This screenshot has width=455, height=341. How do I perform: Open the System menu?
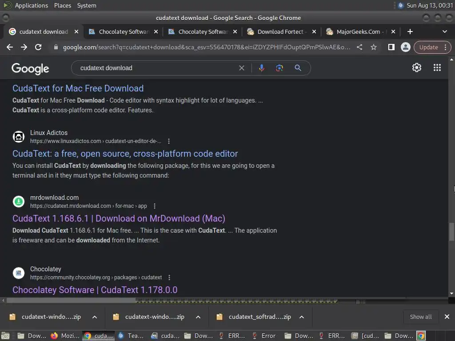pos(87,5)
